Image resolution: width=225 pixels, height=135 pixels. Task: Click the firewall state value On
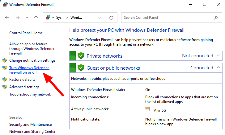tap(148, 90)
